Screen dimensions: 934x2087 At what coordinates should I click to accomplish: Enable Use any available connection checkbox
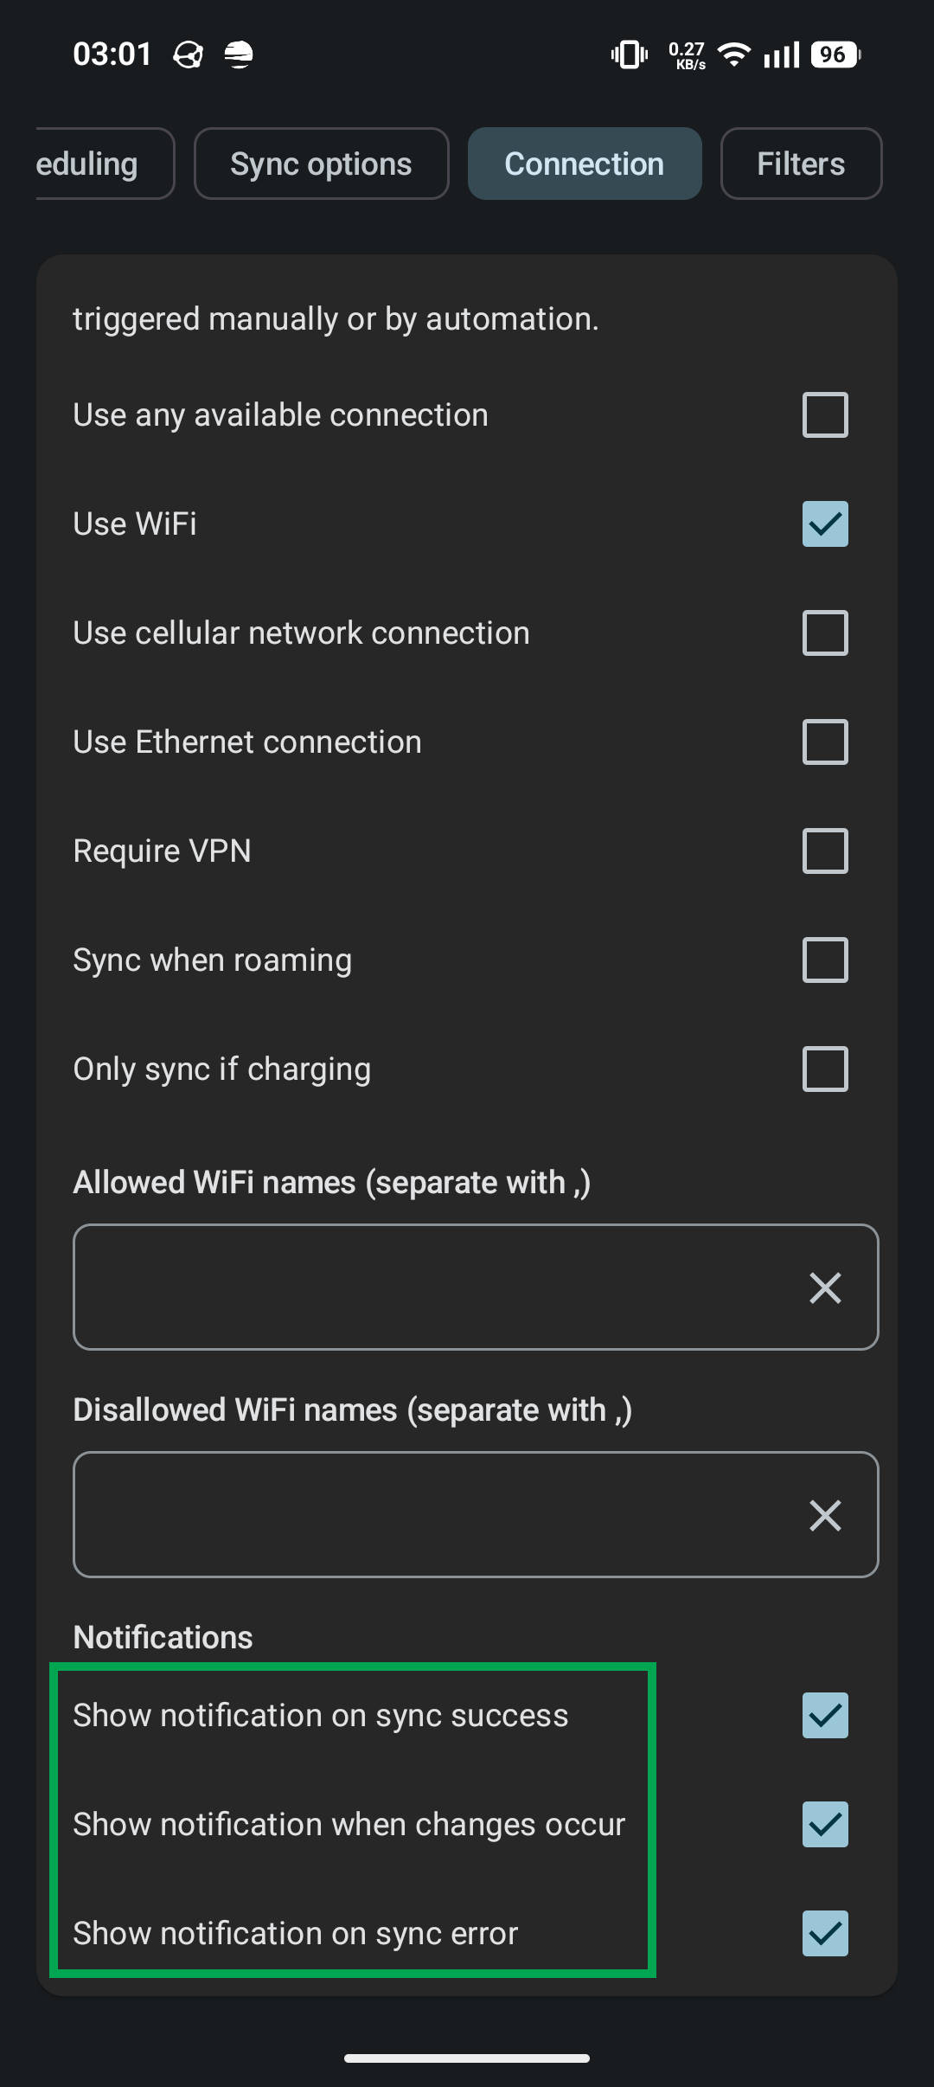[825, 415]
